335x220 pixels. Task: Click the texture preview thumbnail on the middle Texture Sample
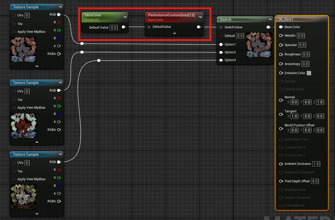[x=23, y=126]
